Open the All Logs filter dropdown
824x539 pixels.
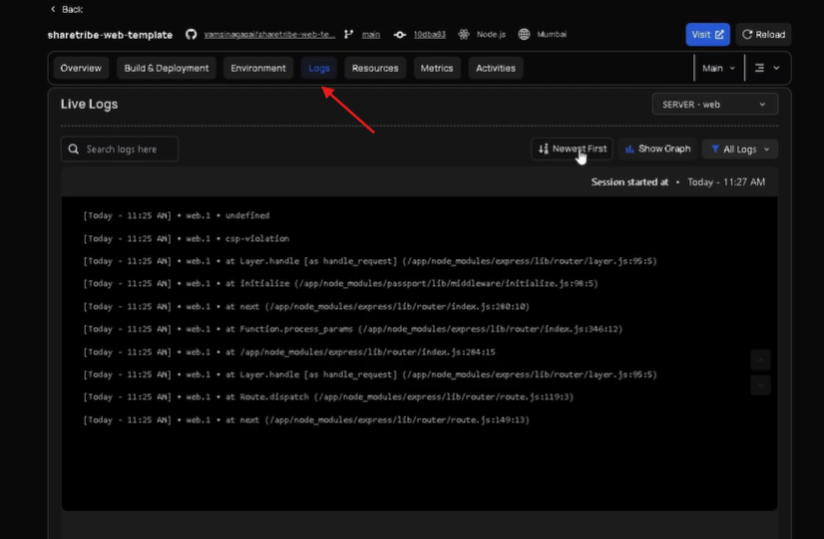[x=740, y=149]
